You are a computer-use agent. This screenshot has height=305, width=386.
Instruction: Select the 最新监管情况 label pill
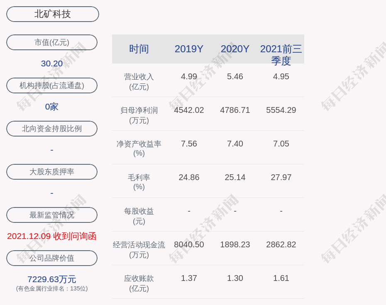click(52, 215)
